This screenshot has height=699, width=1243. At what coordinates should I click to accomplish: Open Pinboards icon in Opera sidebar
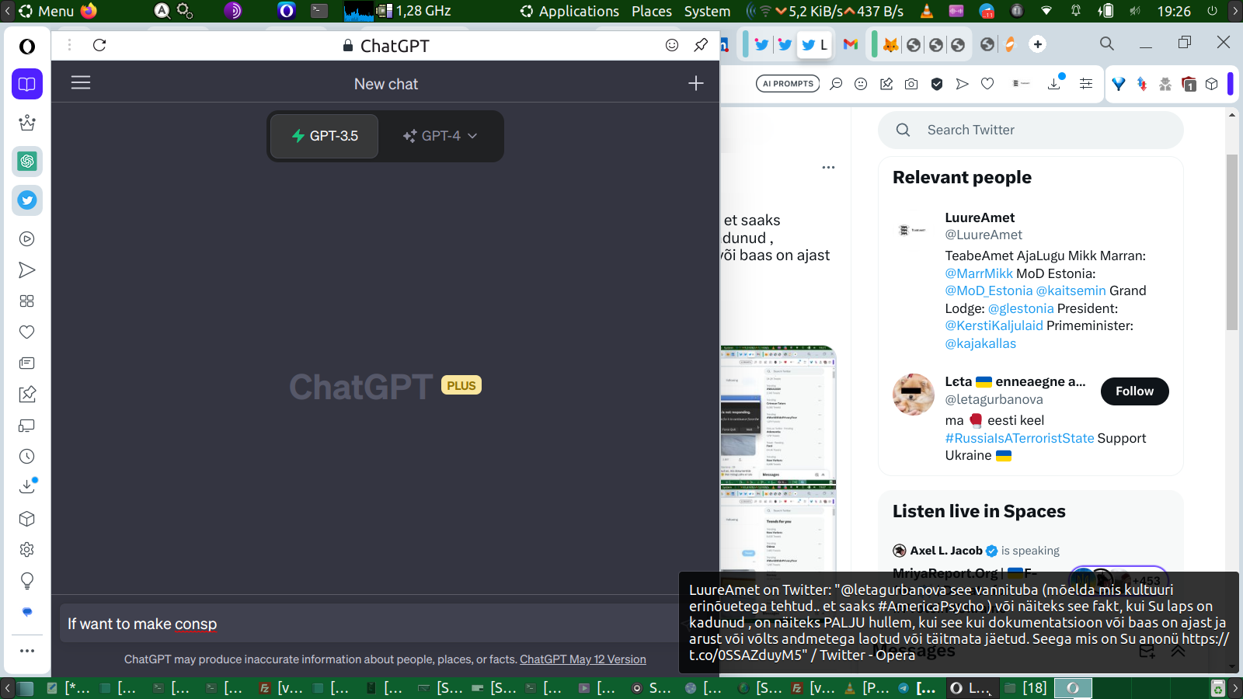click(27, 395)
